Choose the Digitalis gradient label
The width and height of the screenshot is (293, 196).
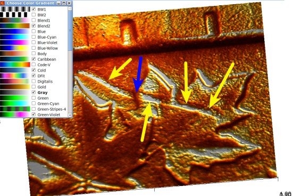click(45, 82)
